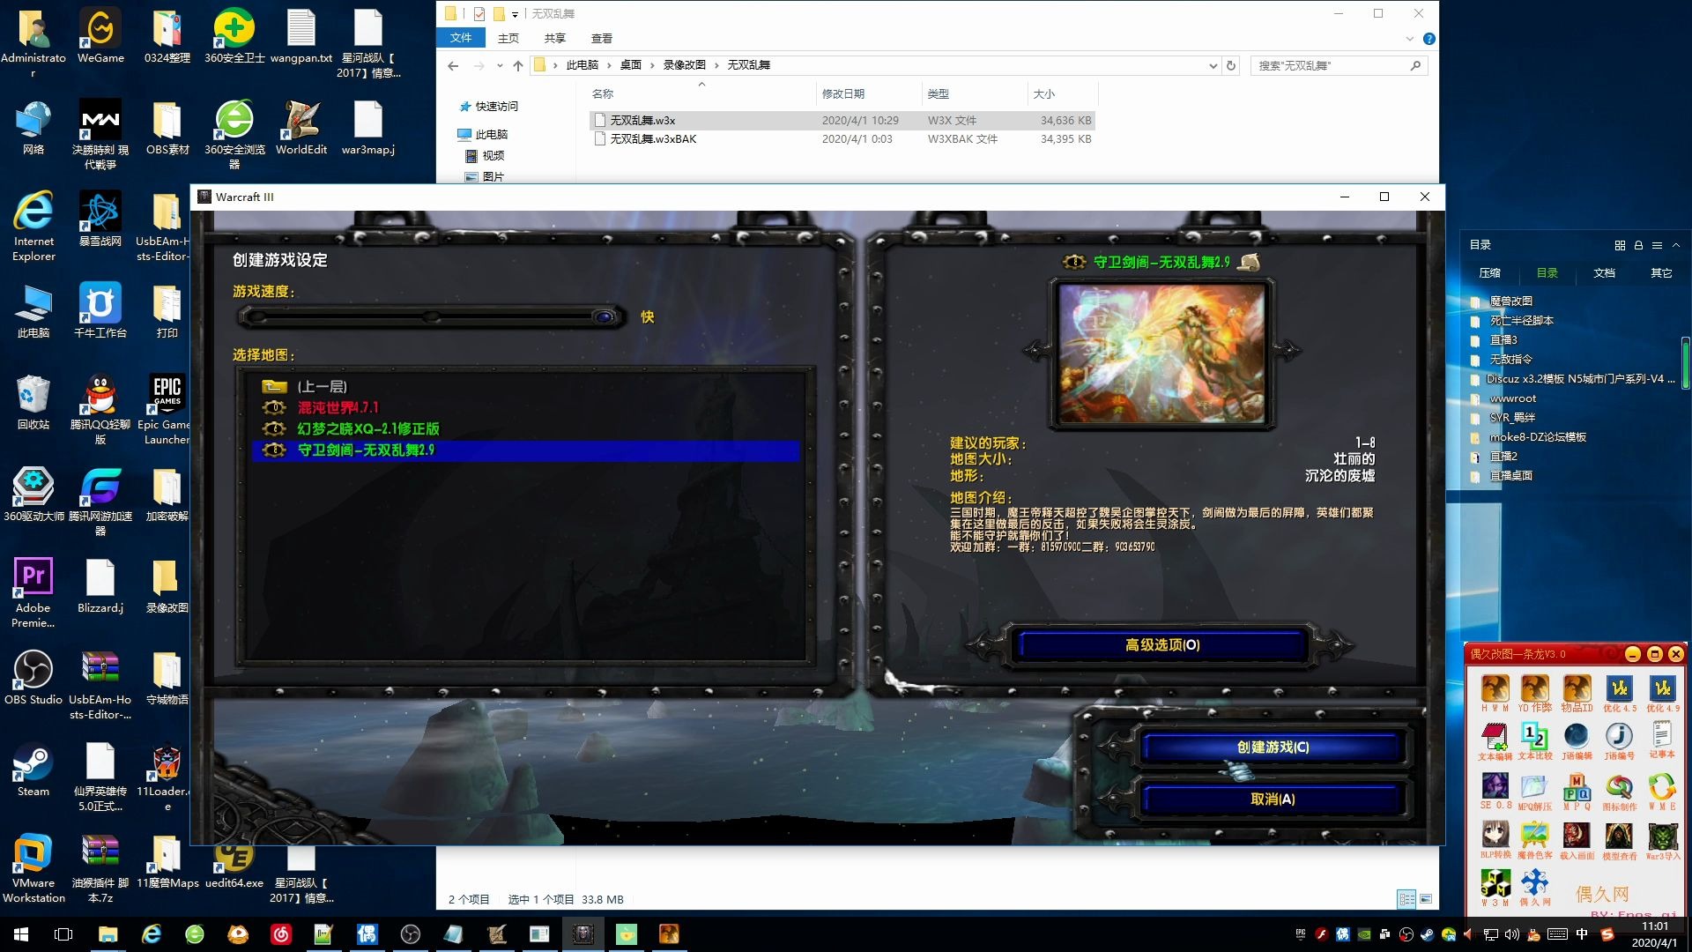
Task: Click the 取消(A) cancel button
Action: point(1273,800)
